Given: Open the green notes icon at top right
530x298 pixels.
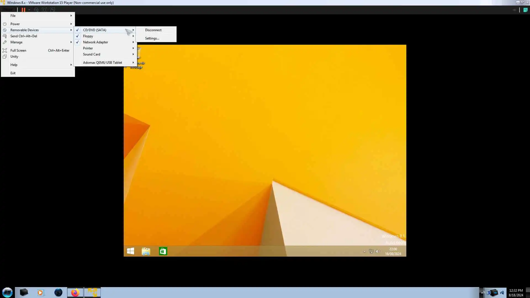Looking at the screenshot, I should pyautogui.click(x=525, y=10).
